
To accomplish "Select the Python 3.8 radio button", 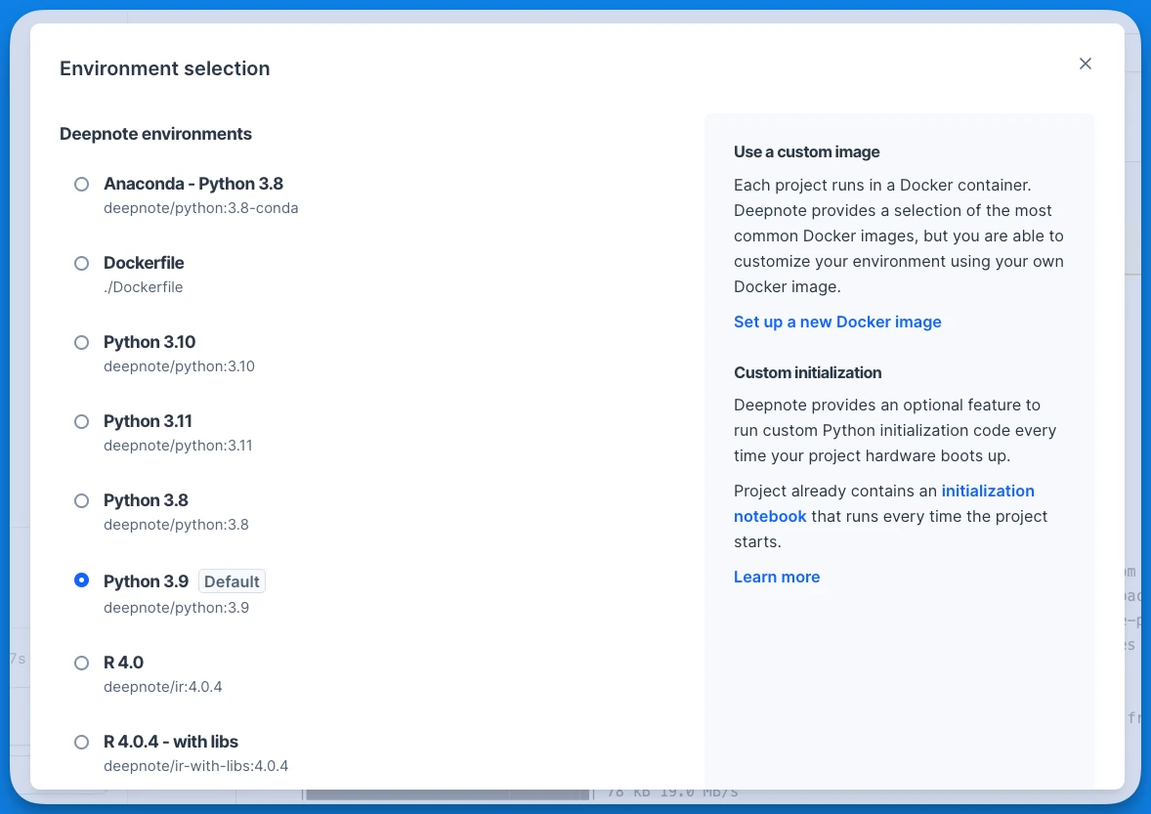I will [81, 501].
